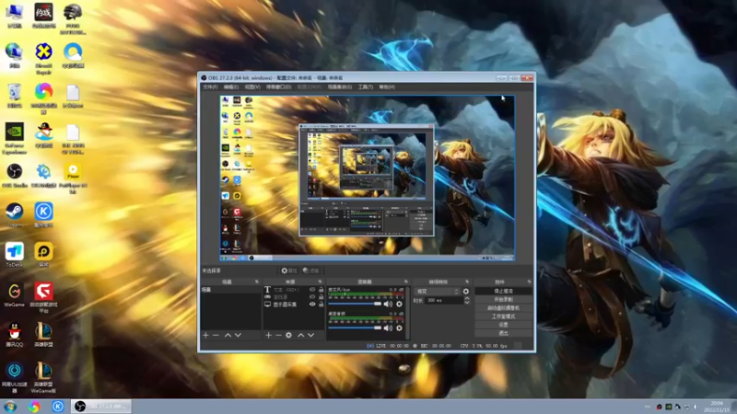The height and width of the screenshot is (414, 737).
Task: Open the File (F) menu in OBS
Action: click(x=210, y=86)
